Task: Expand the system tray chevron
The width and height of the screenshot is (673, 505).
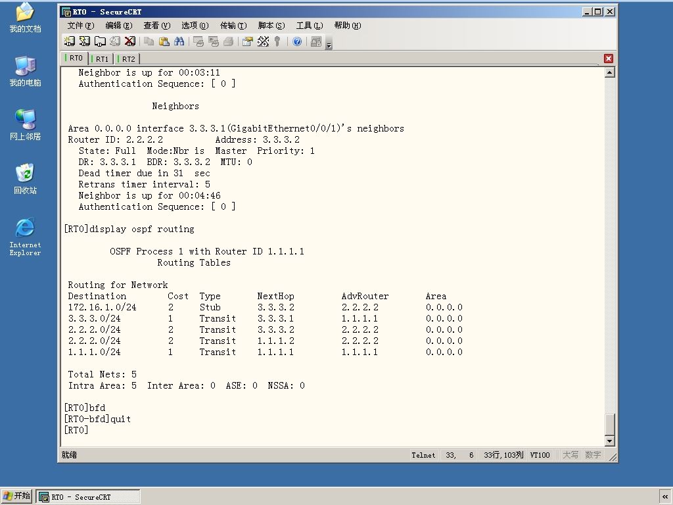Action: pyautogui.click(x=665, y=497)
